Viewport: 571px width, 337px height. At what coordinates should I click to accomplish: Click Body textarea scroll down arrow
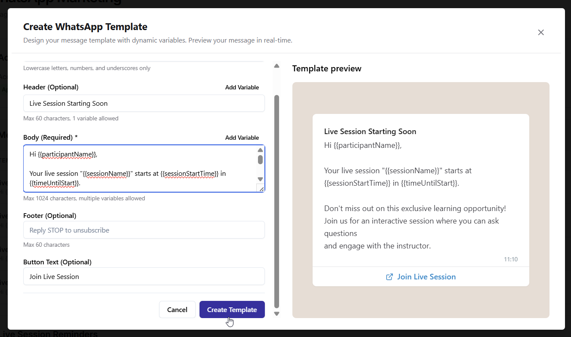(x=260, y=179)
